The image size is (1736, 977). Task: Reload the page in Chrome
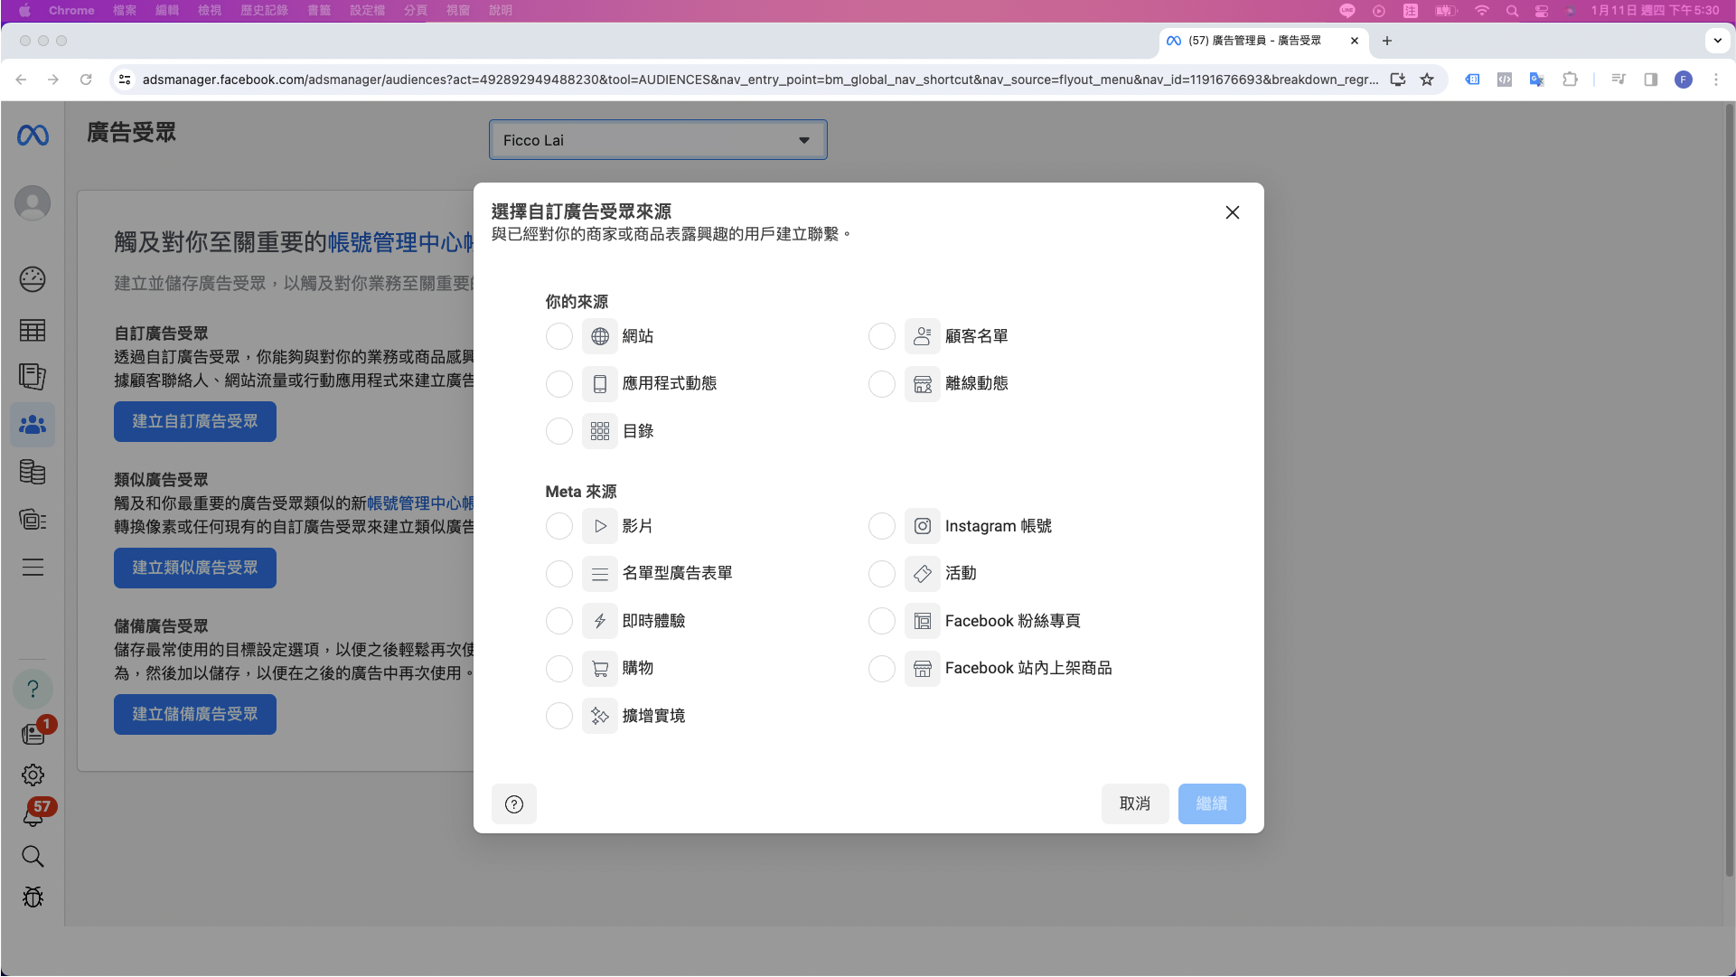(86, 80)
